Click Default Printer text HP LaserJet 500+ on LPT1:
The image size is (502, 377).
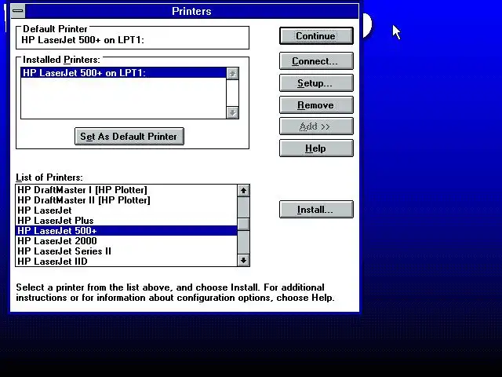82,40
